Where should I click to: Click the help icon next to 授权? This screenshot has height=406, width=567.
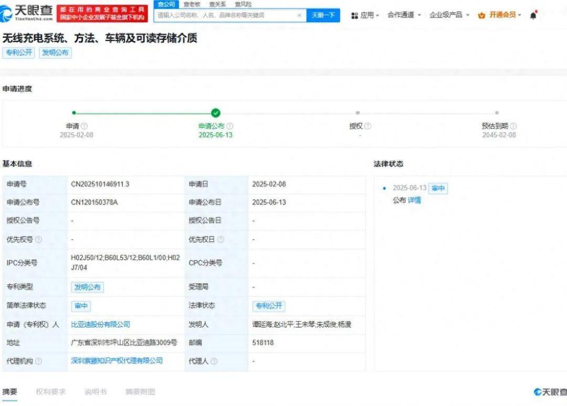[367, 126]
